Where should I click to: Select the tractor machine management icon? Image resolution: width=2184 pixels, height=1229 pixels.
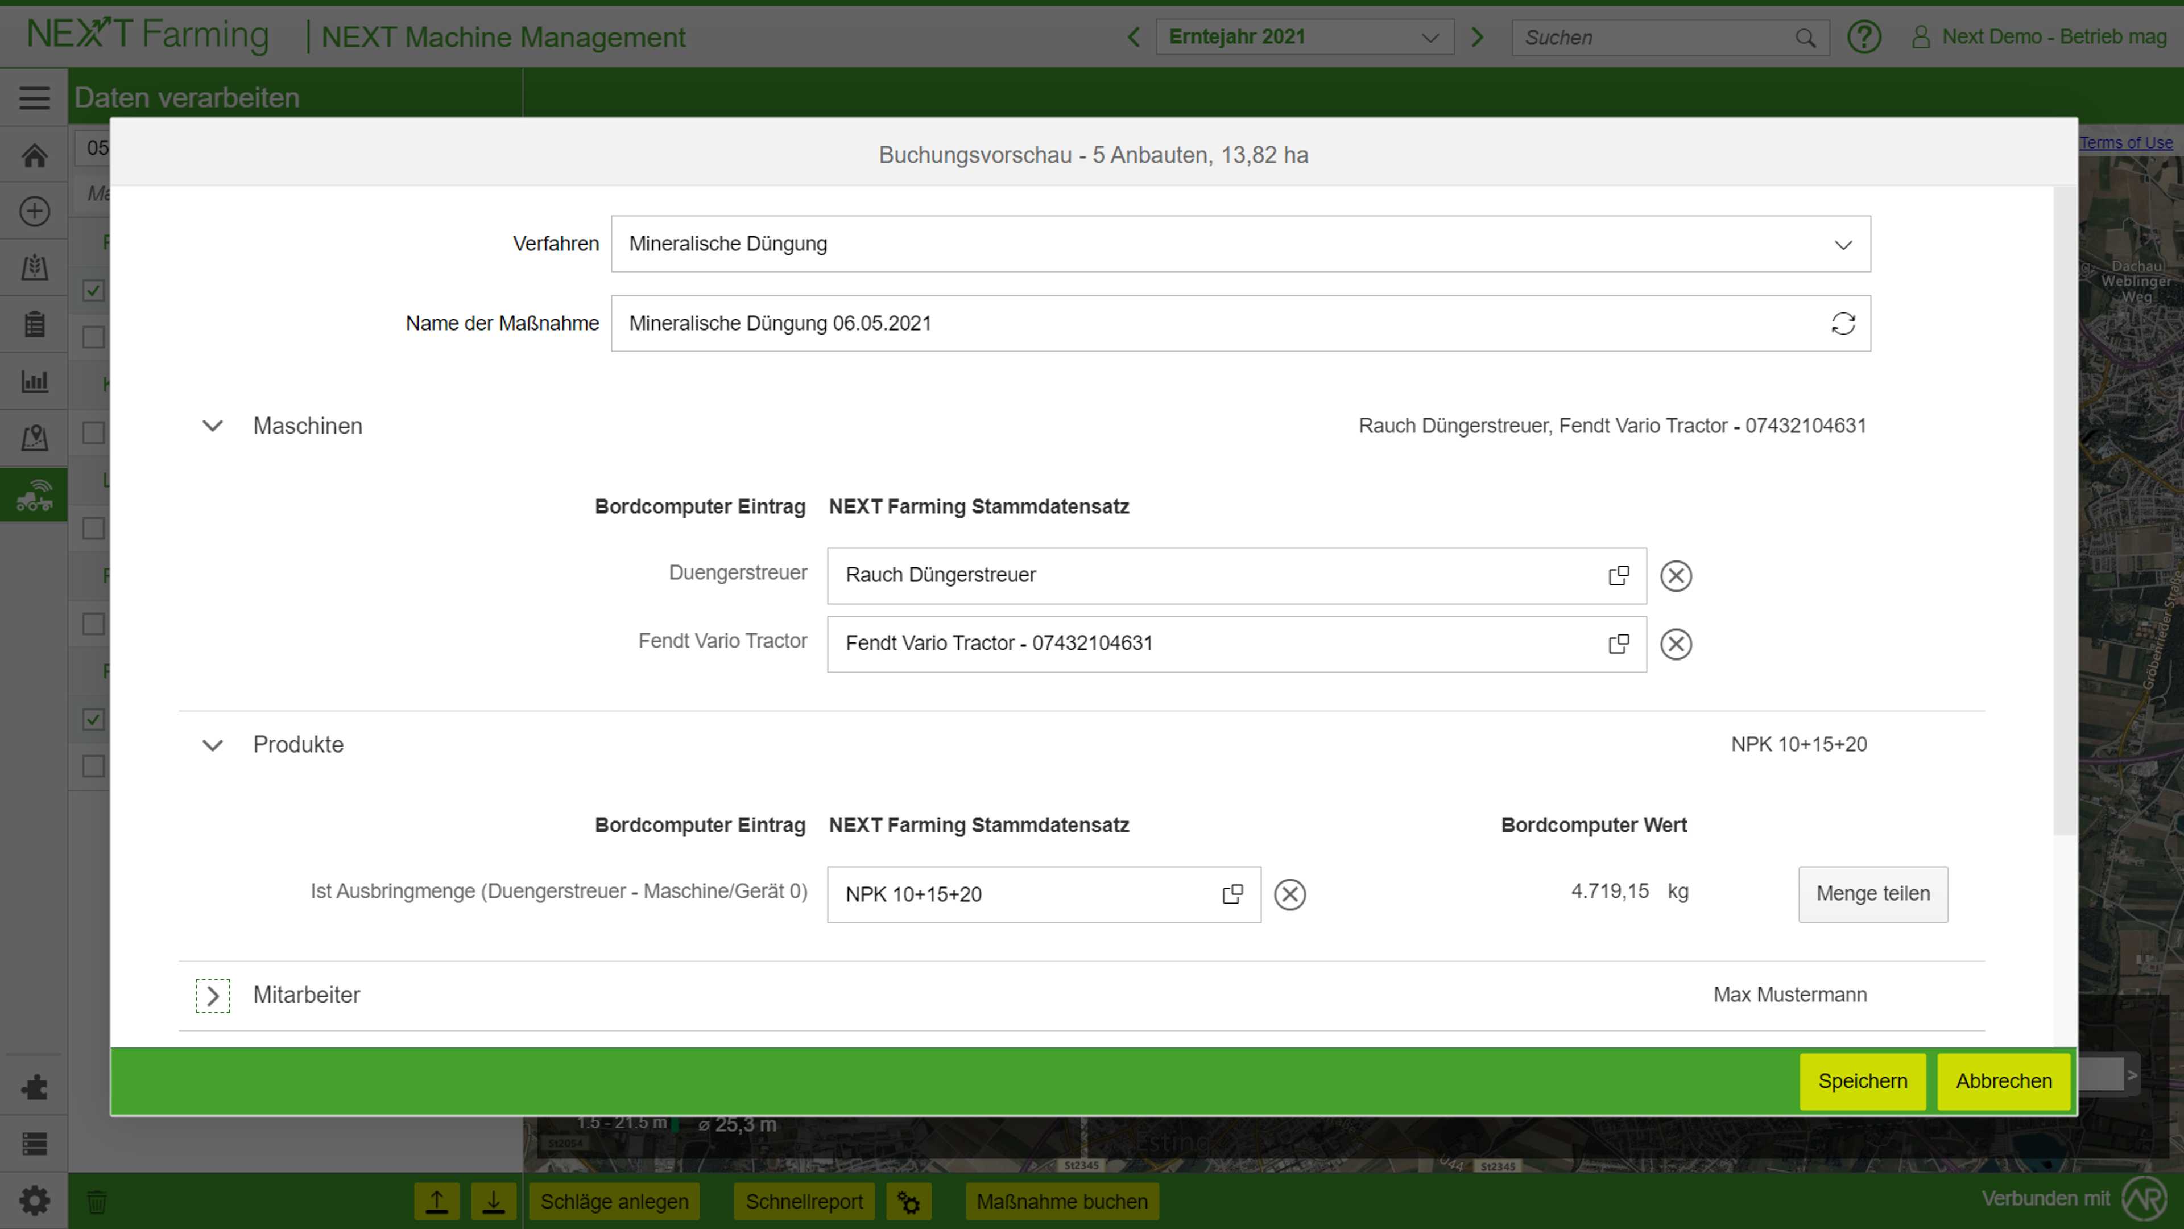pyautogui.click(x=34, y=496)
